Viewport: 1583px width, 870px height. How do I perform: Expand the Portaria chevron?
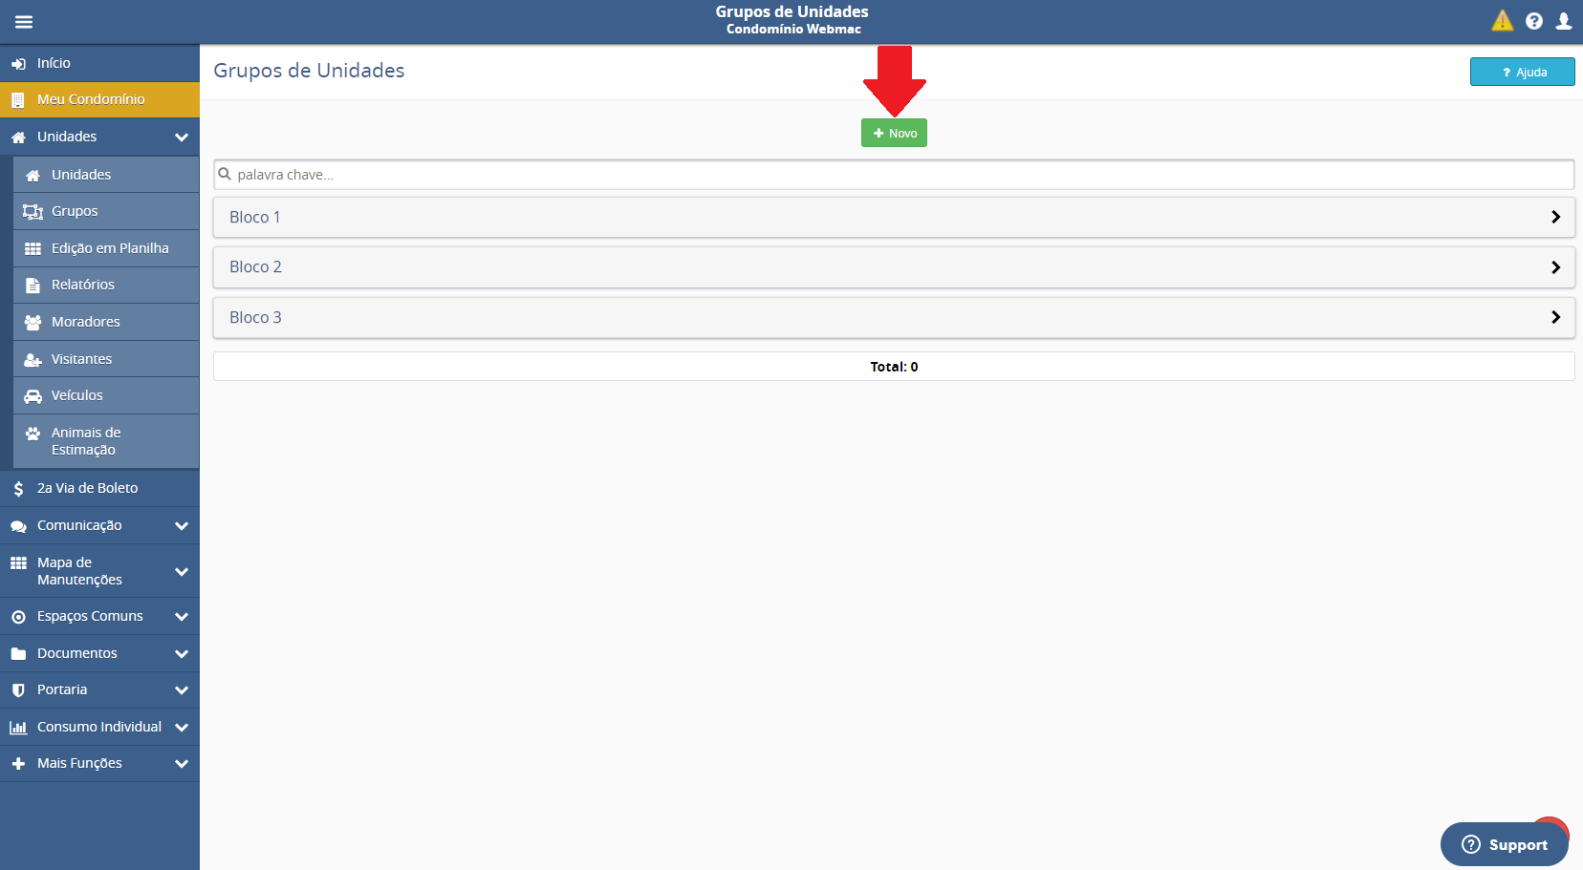[182, 690]
